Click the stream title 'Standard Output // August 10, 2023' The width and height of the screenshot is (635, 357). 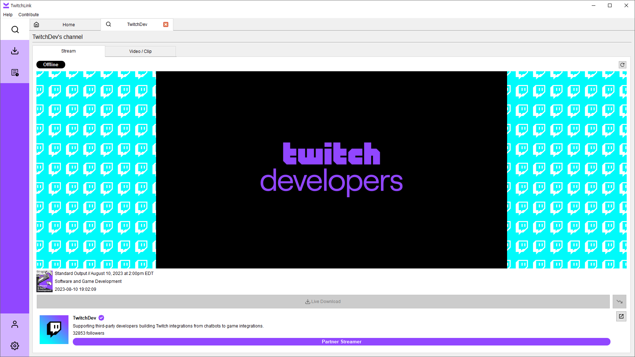point(104,274)
